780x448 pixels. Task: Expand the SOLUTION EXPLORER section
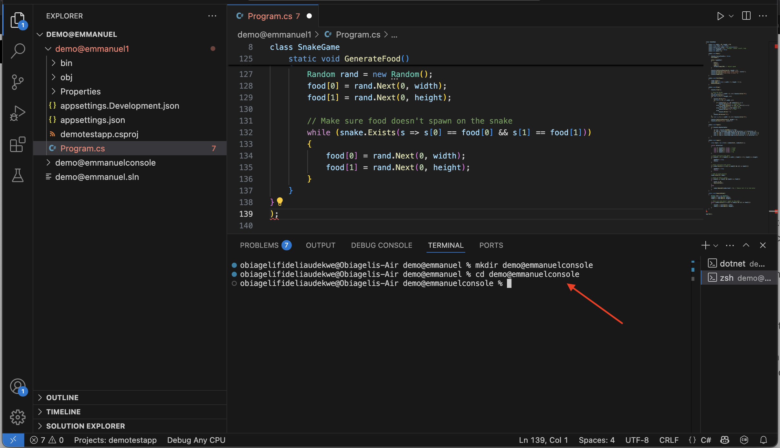tap(130, 426)
